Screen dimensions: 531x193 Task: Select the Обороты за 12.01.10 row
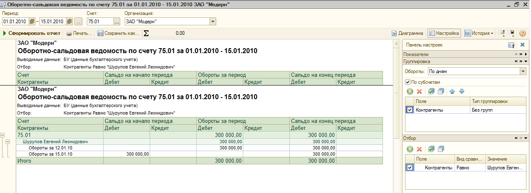199,148
